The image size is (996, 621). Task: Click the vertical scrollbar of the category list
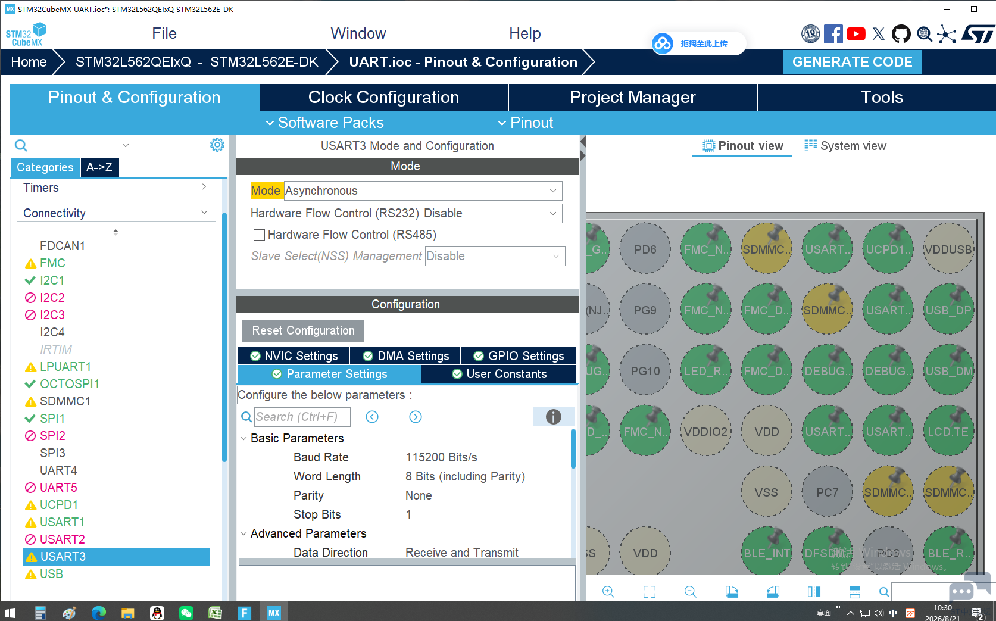(x=224, y=337)
